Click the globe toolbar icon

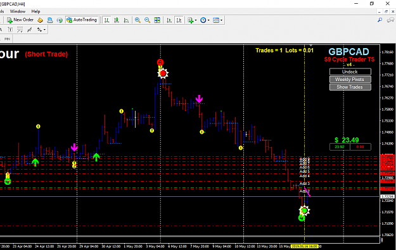60,20
